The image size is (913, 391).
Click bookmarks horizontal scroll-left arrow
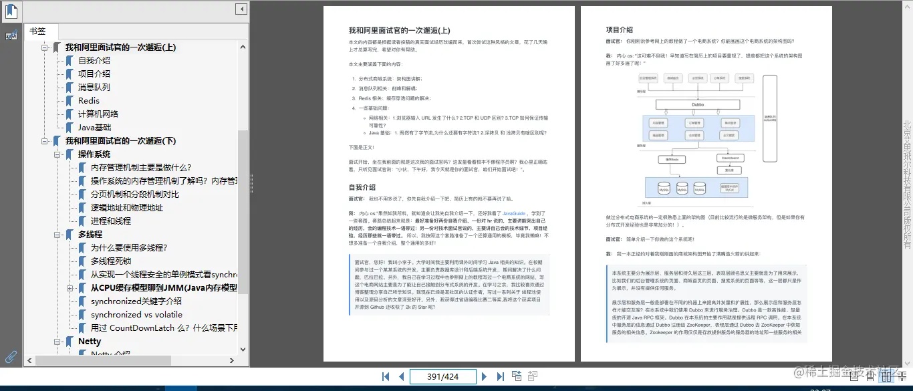[29, 361]
